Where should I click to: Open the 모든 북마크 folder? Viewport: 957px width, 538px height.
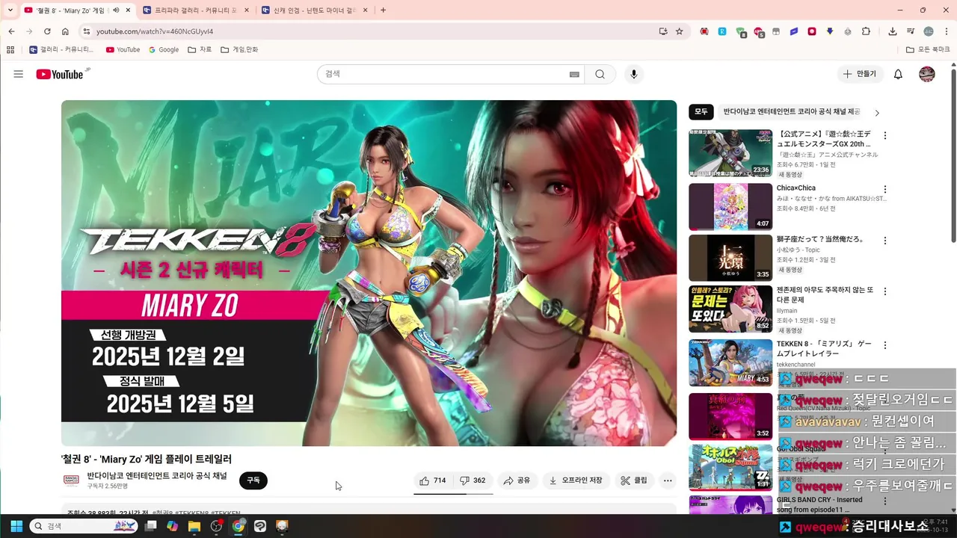point(929,49)
